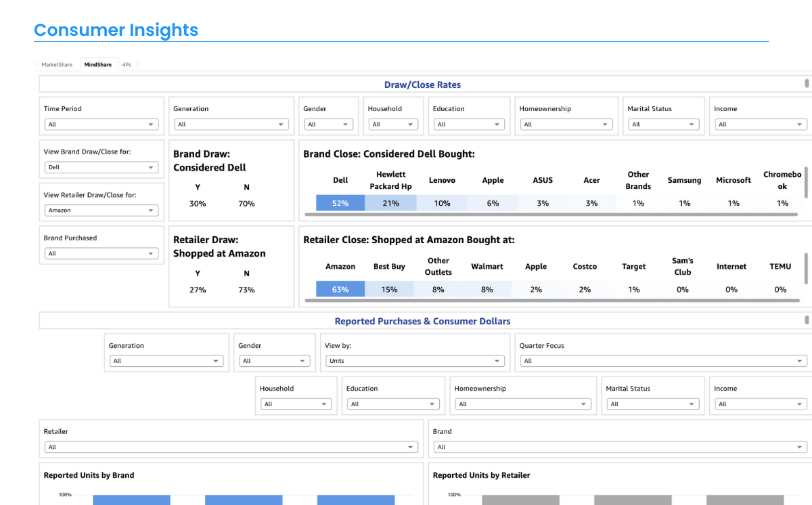Click the Amazon 63% cell in Retailer Close
The width and height of the screenshot is (812, 505).
click(x=340, y=290)
